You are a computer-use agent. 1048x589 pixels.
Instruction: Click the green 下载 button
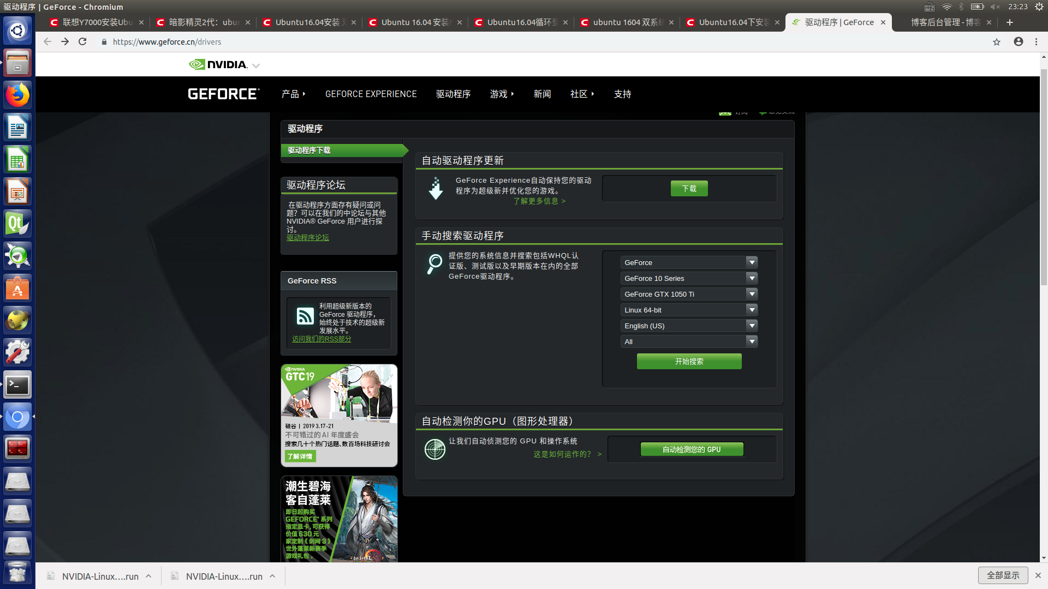[689, 188]
